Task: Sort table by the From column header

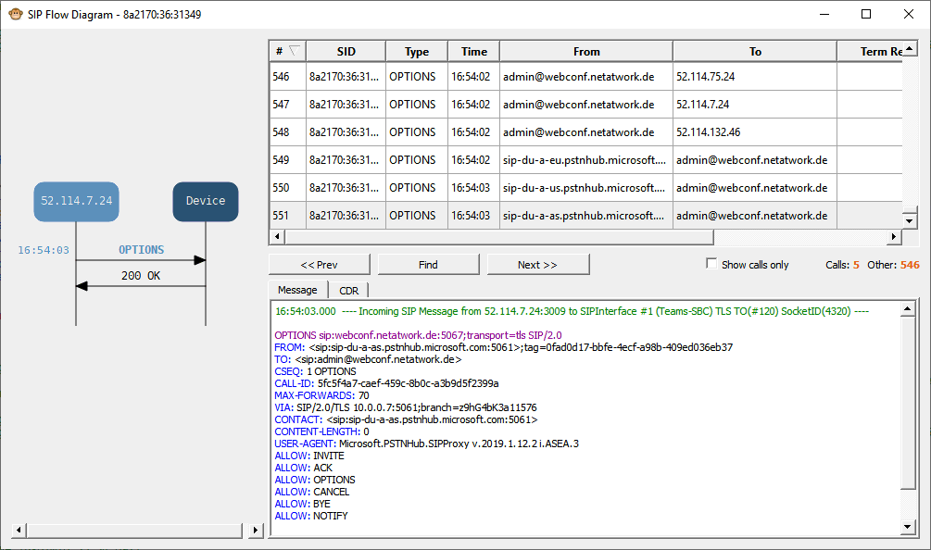Action: pos(585,52)
